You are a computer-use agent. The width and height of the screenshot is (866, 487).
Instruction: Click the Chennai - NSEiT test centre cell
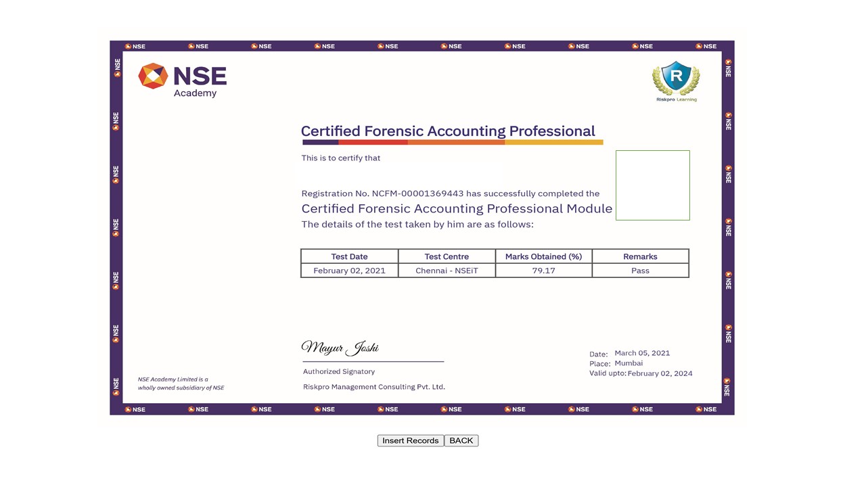coord(447,270)
